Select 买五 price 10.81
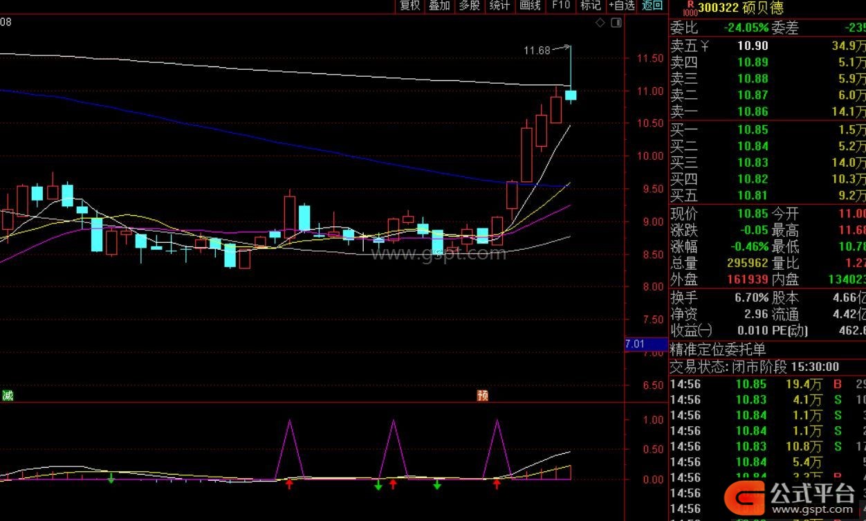The image size is (866, 521). (753, 196)
